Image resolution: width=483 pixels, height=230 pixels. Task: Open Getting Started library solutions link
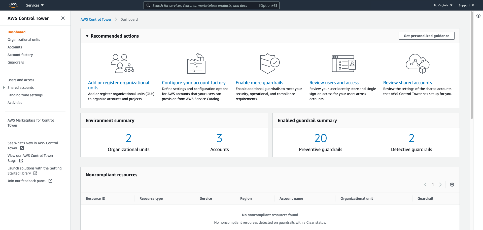click(34, 171)
